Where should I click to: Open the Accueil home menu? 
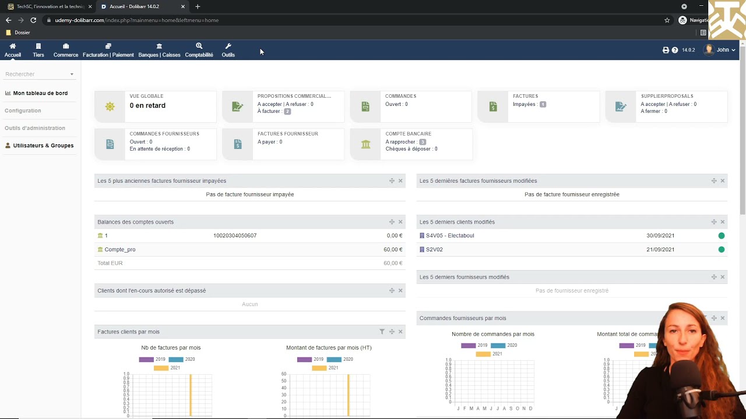(13, 50)
